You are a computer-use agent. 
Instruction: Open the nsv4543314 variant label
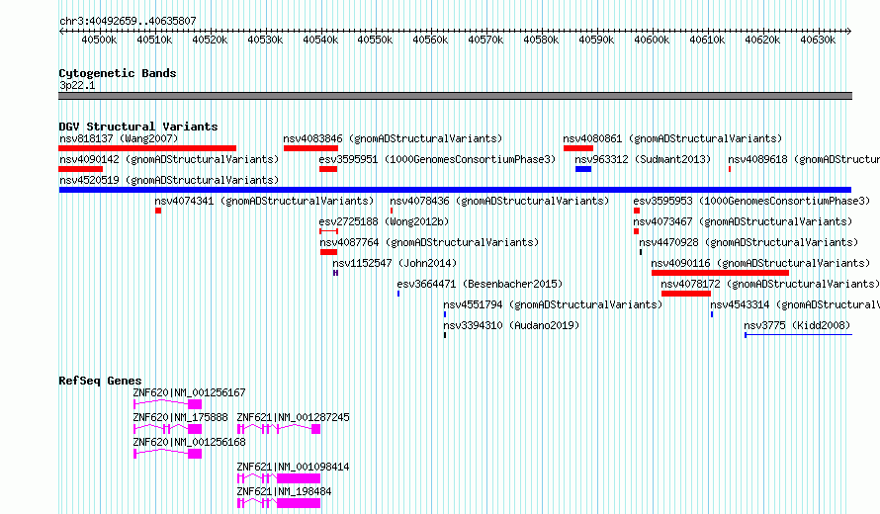[x=795, y=304]
